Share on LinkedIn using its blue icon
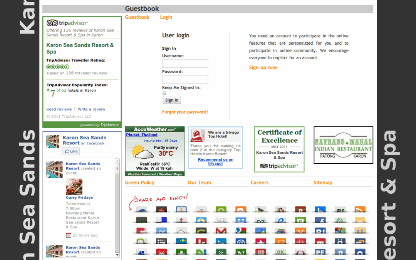Viewport: 416px width, 260px height. click(x=221, y=241)
